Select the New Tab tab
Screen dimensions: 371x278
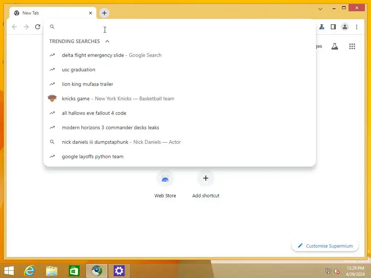pyautogui.click(x=53, y=13)
